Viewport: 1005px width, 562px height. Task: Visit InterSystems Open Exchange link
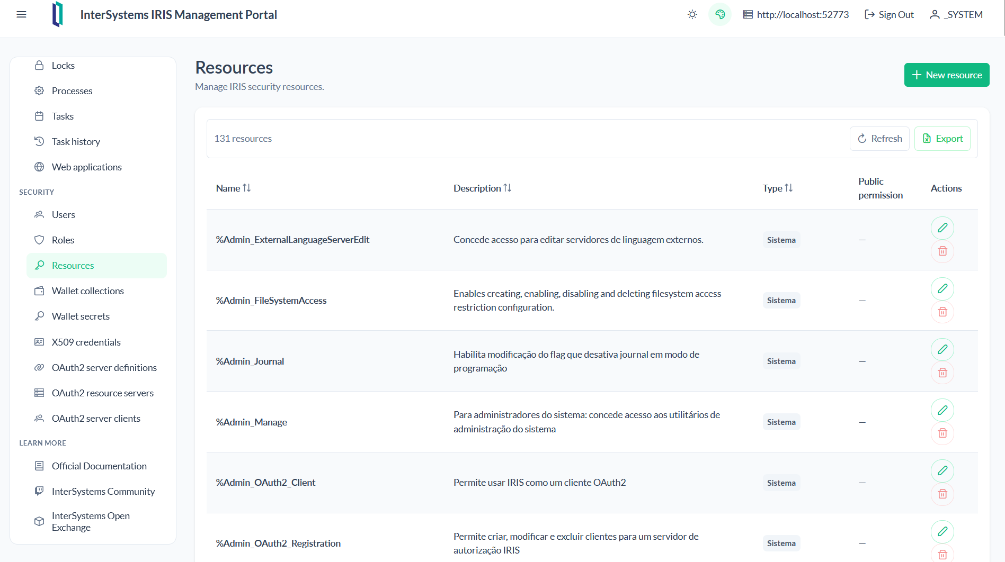pyautogui.click(x=96, y=522)
